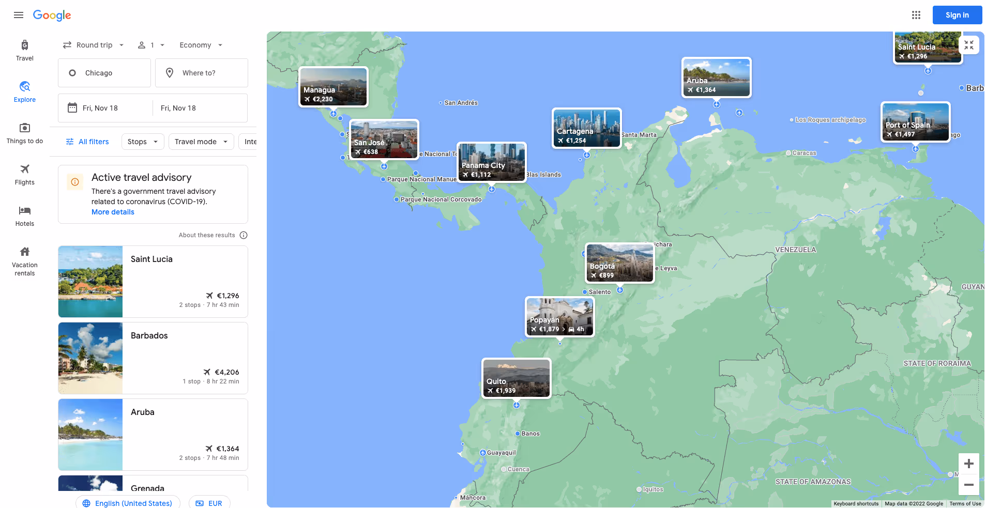
Task: Select the Explore sidebar item
Action: (x=25, y=92)
